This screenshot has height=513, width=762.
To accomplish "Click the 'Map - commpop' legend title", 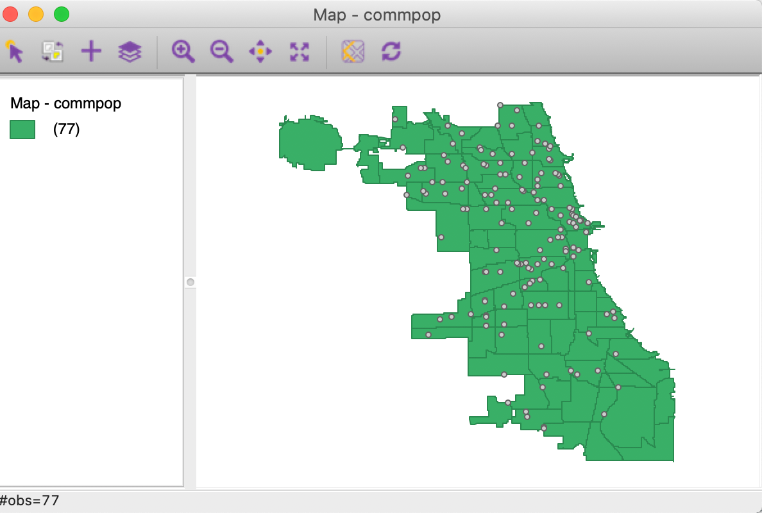I will click(65, 103).
